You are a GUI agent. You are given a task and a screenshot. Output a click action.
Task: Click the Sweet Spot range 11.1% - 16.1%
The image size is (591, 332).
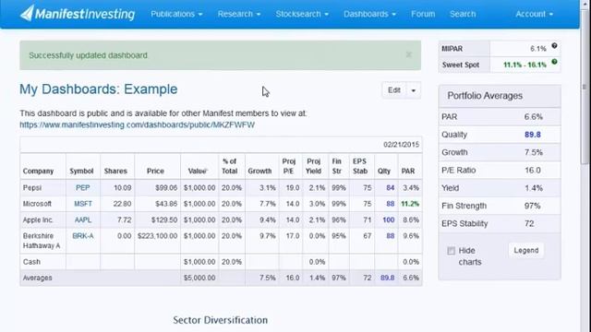pyautogui.click(x=525, y=65)
